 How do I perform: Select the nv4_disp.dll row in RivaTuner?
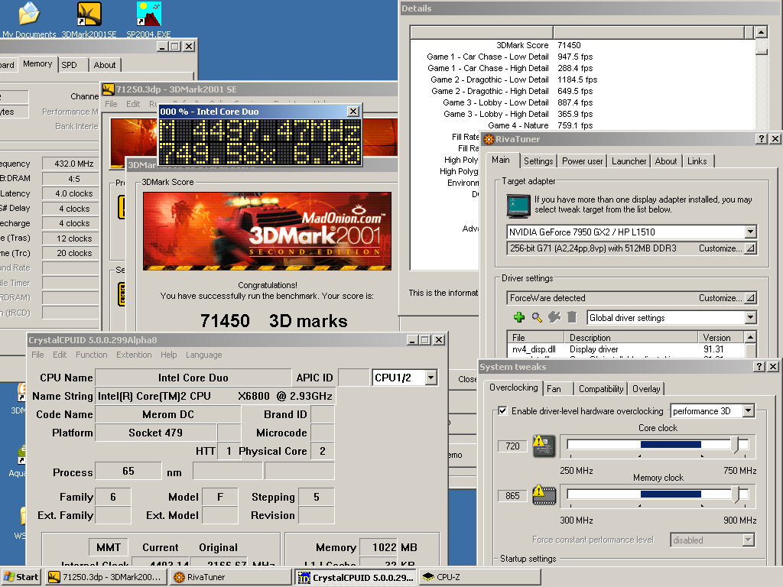coord(625,349)
